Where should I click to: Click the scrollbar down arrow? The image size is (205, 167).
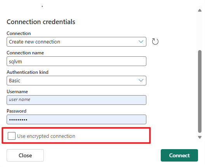click(200, 137)
